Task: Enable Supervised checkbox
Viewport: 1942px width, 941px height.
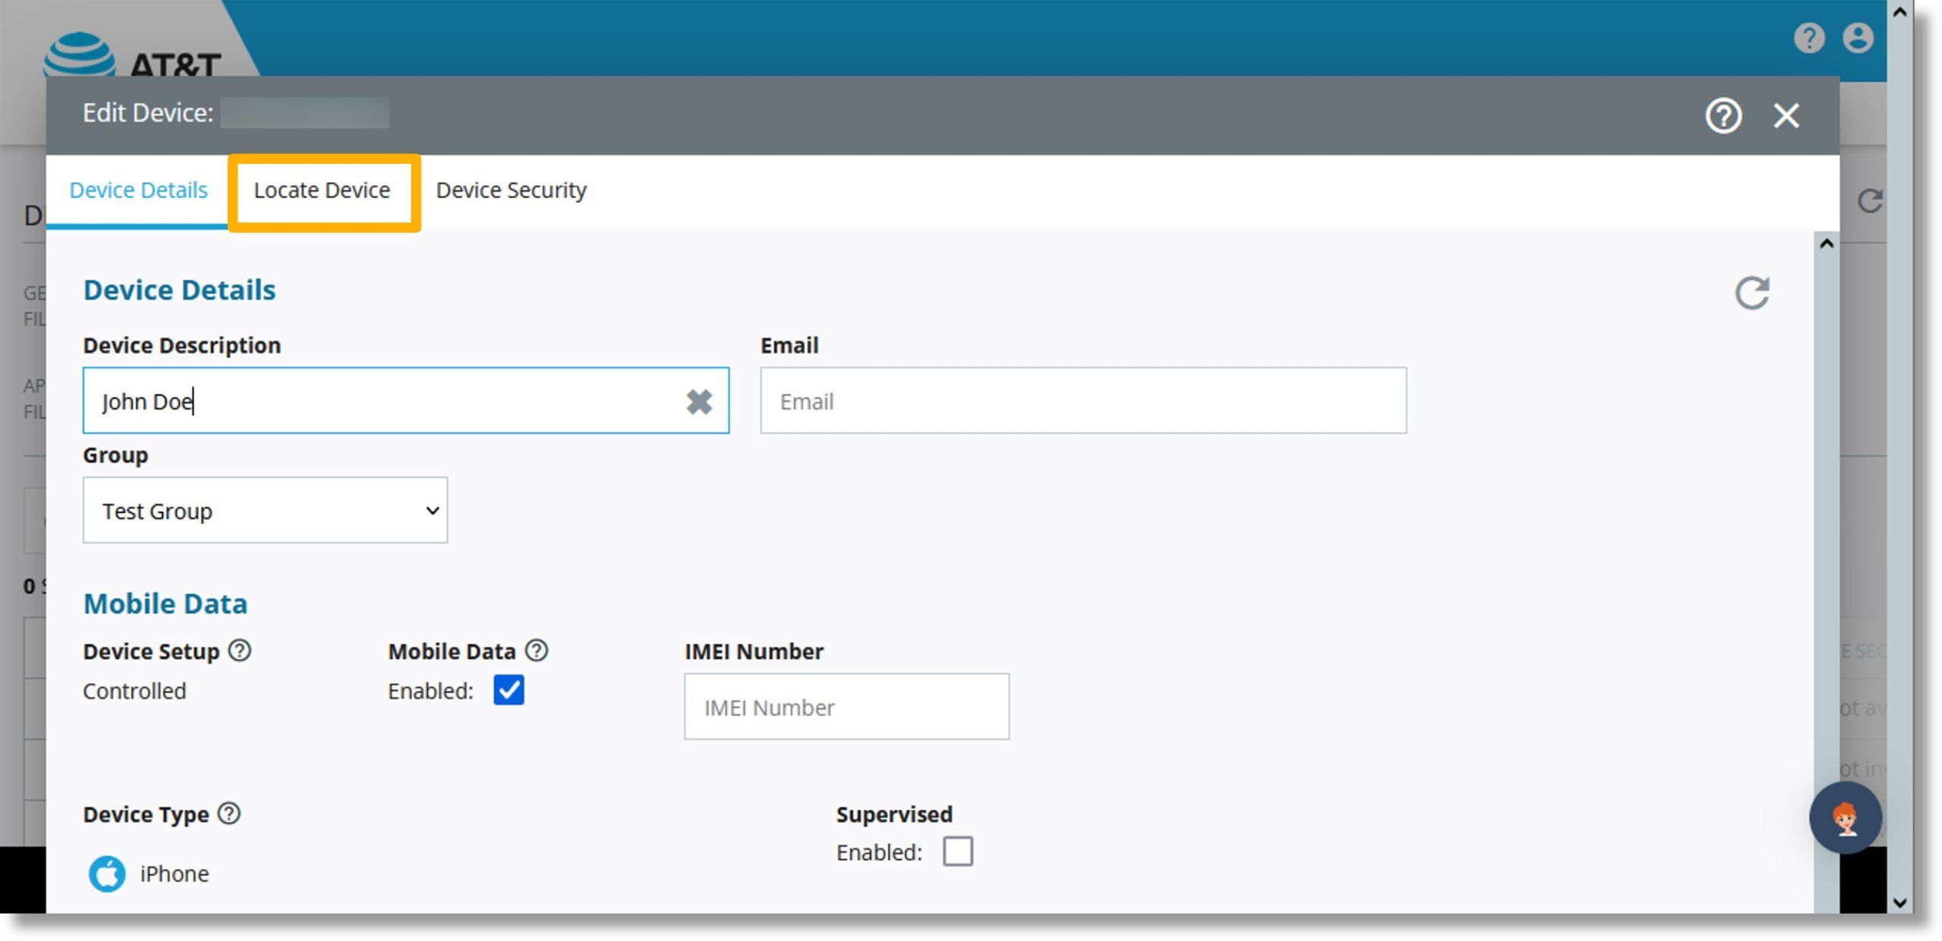Action: click(x=960, y=851)
